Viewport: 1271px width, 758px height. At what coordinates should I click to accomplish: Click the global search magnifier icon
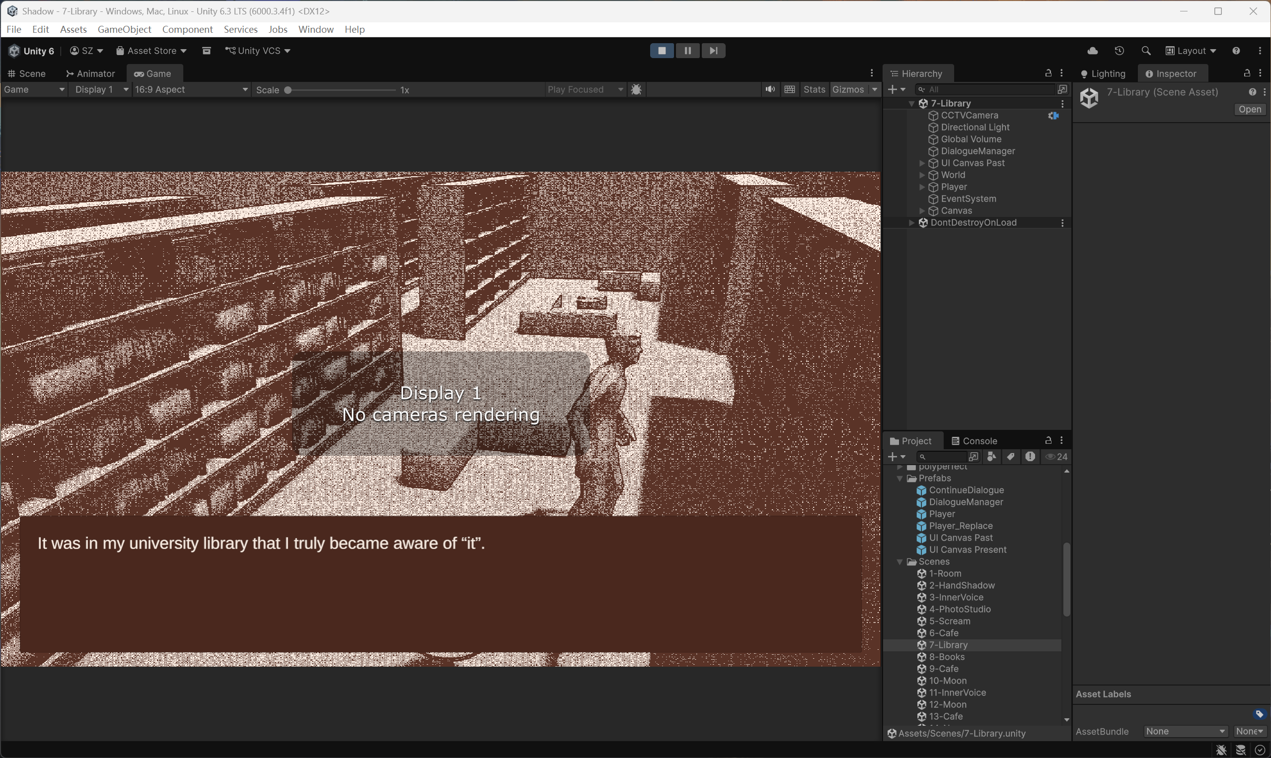(1146, 51)
